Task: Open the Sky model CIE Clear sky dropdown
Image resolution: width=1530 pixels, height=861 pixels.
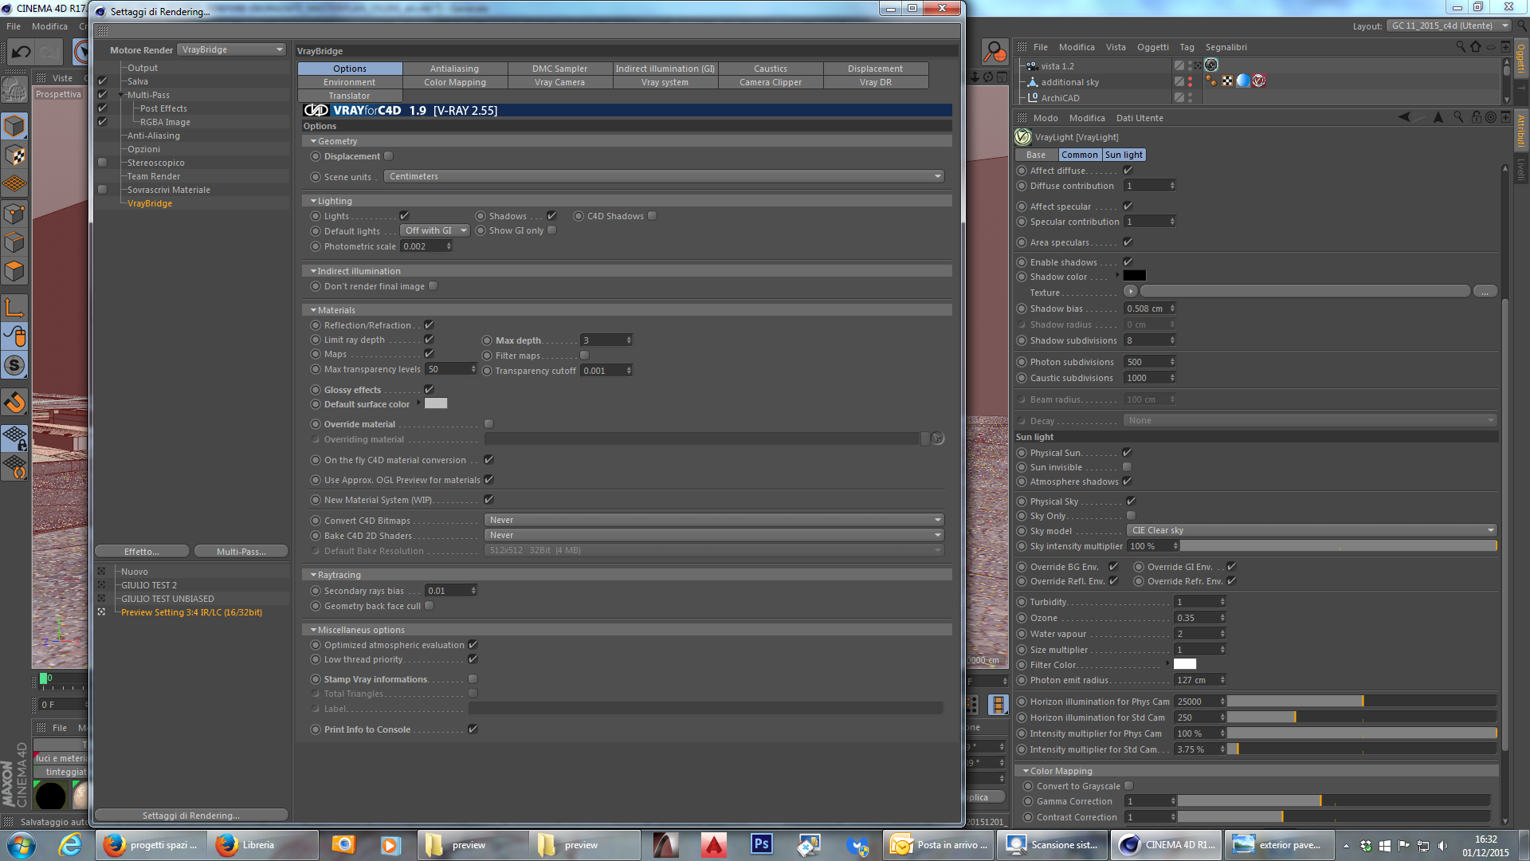Action: pos(1311,531)
